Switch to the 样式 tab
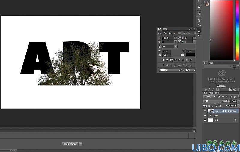 [x=211, y=63]
